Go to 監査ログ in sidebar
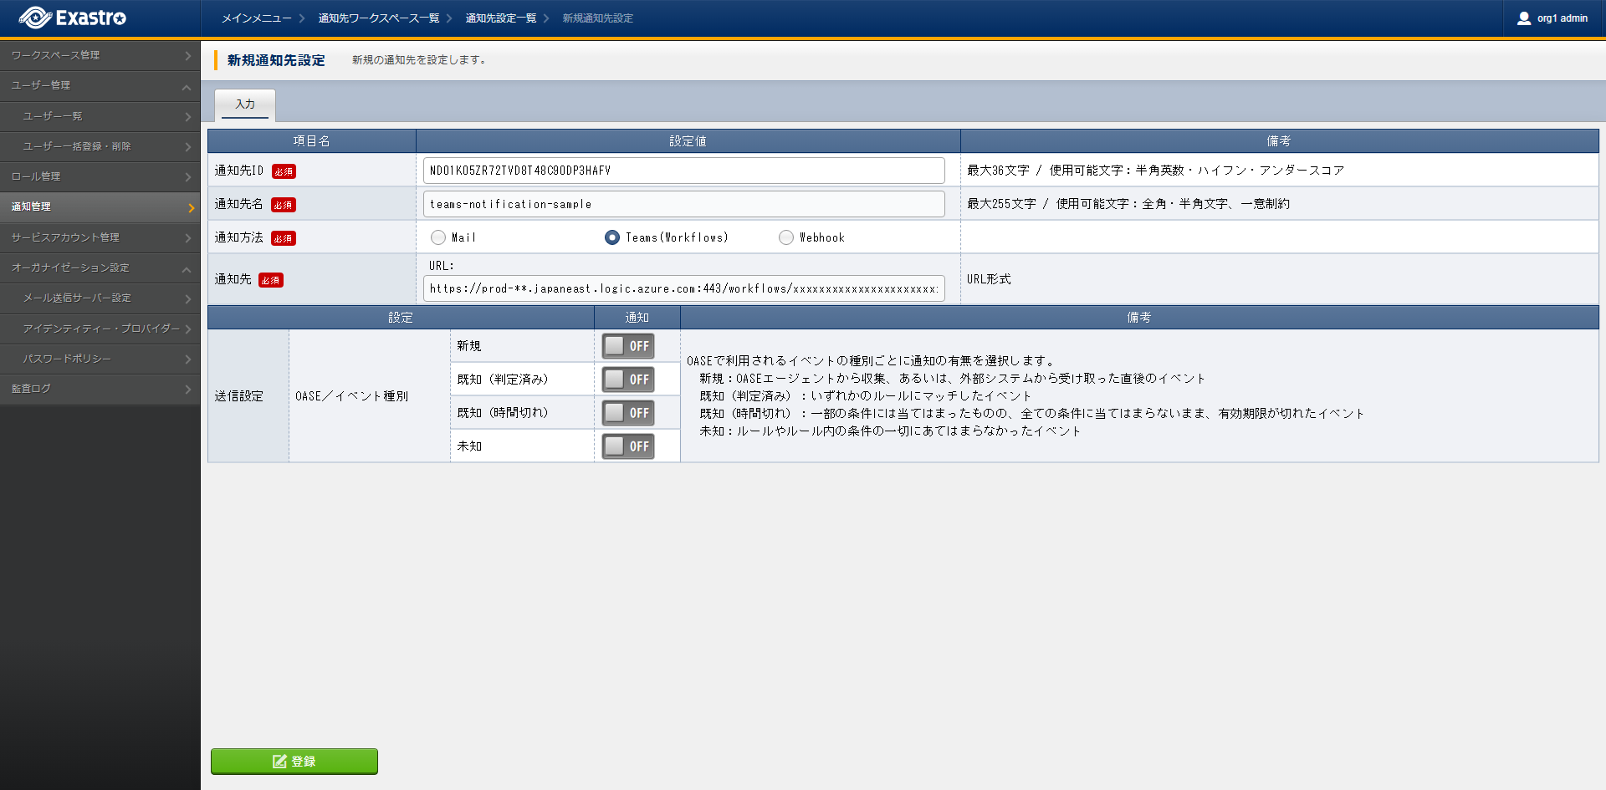Viewport: 1606px width, 790px height. click(x=100, y=389)
